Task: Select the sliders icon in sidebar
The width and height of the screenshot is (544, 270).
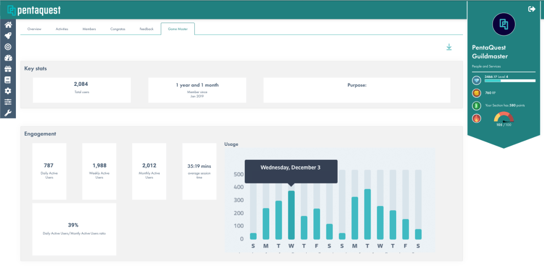Action: [x=8, y=102]
